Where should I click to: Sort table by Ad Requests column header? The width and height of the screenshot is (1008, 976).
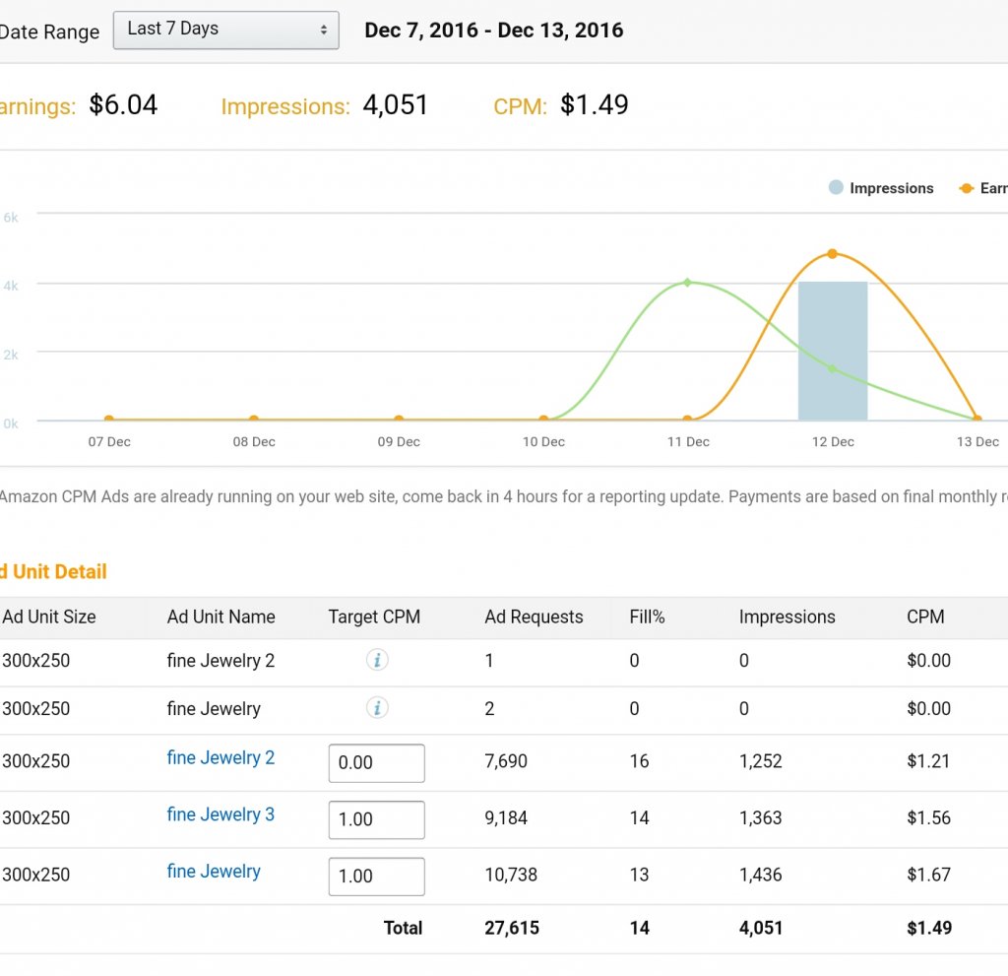pos(534,618)
